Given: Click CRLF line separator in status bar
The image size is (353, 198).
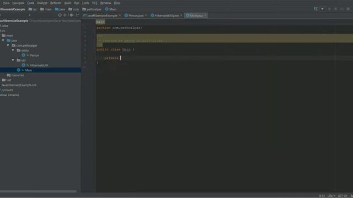Looking at the screenshot, I should pos(331,196).
